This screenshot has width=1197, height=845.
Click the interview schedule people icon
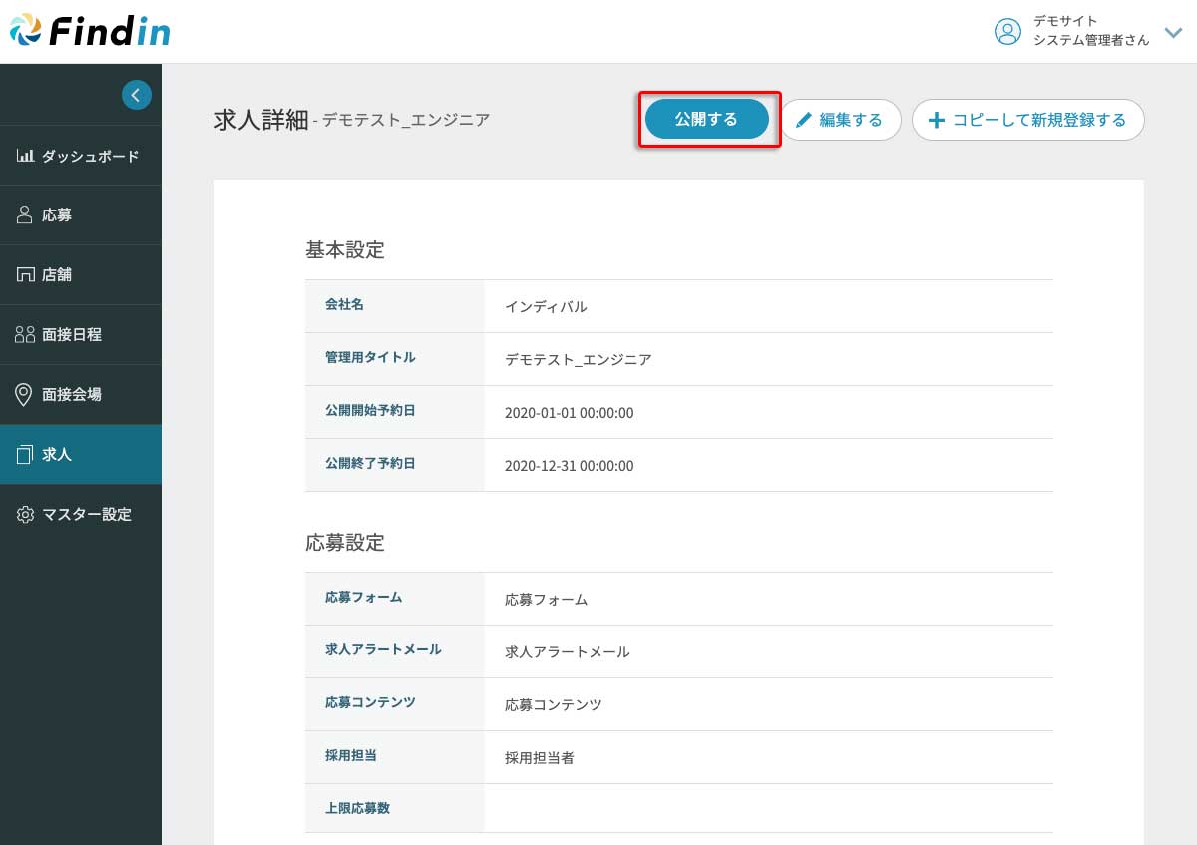coord(25,335)
